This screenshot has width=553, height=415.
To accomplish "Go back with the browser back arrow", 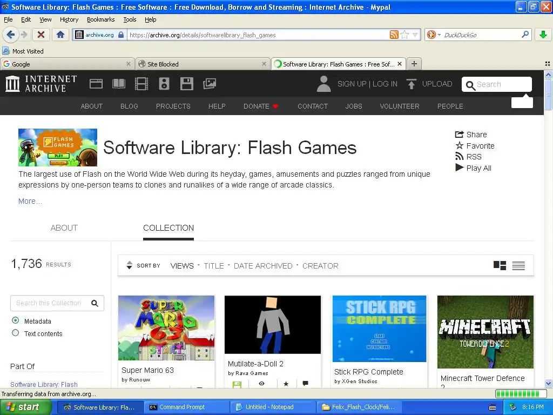I will tap(10, 35).
